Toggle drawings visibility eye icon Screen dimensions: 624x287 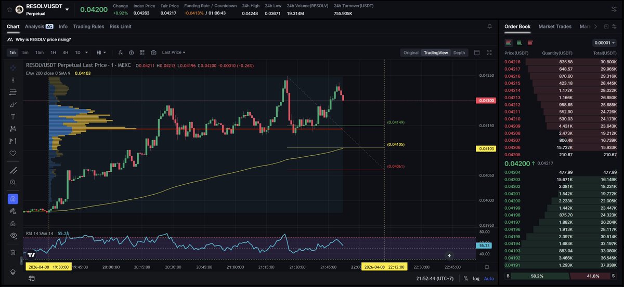pyautogui.click(x=13, y=235)
